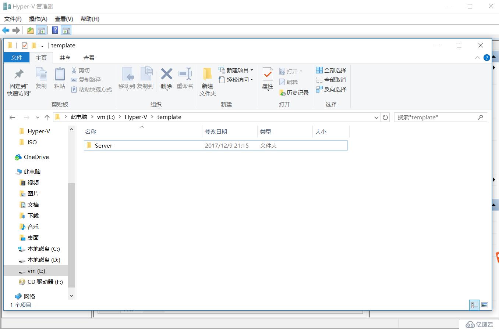Click Hyper-V Manager forward arrow icon

(16, 30)
